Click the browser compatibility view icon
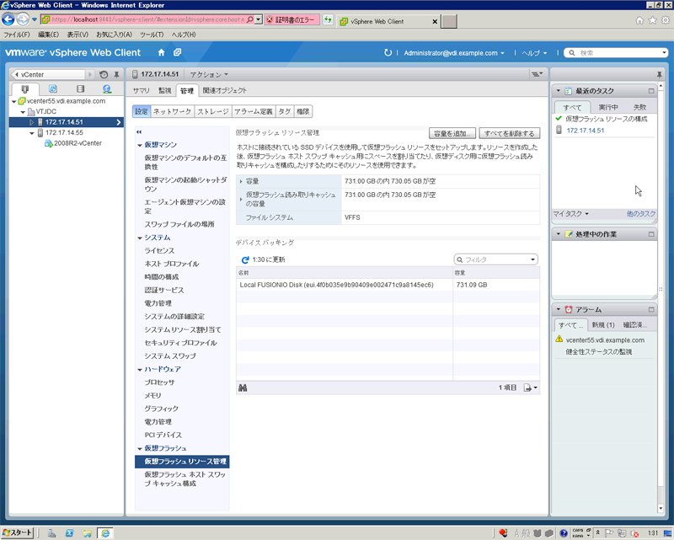This screenshot has height=540, width=674. (328, 19)
